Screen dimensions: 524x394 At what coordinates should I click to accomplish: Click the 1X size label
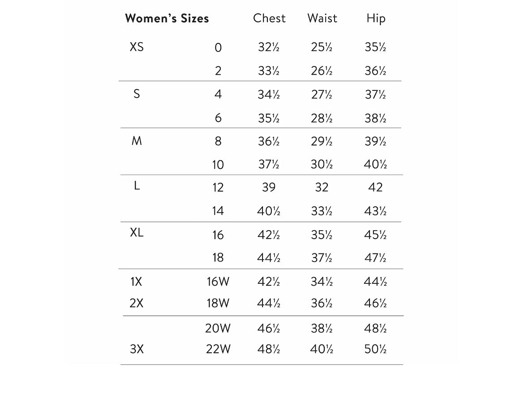tap(136, 282)
